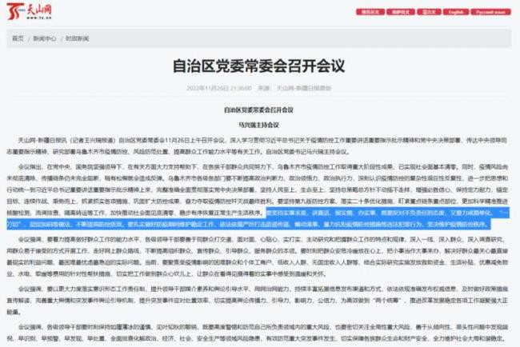
Task: Go to 首页 in the breadcrumb
Action: coord(18,38)
